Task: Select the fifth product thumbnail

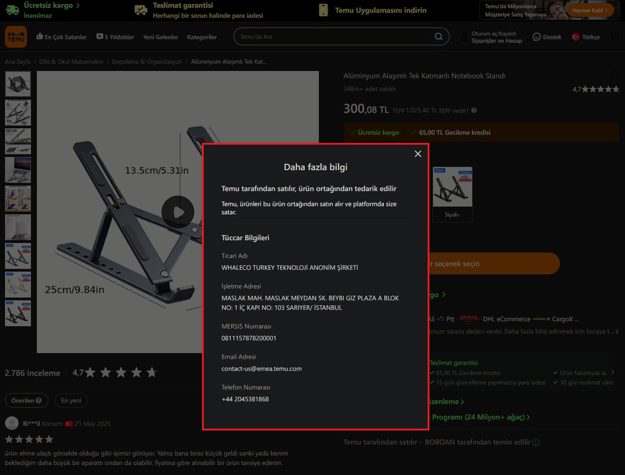Action: click(x=18, y=198)
